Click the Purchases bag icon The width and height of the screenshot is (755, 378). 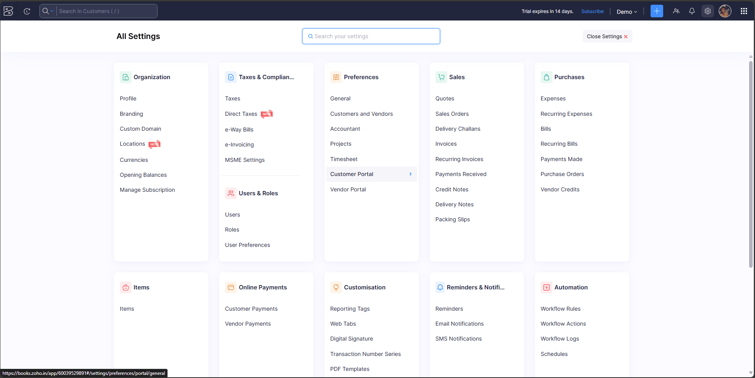point(547,77)
